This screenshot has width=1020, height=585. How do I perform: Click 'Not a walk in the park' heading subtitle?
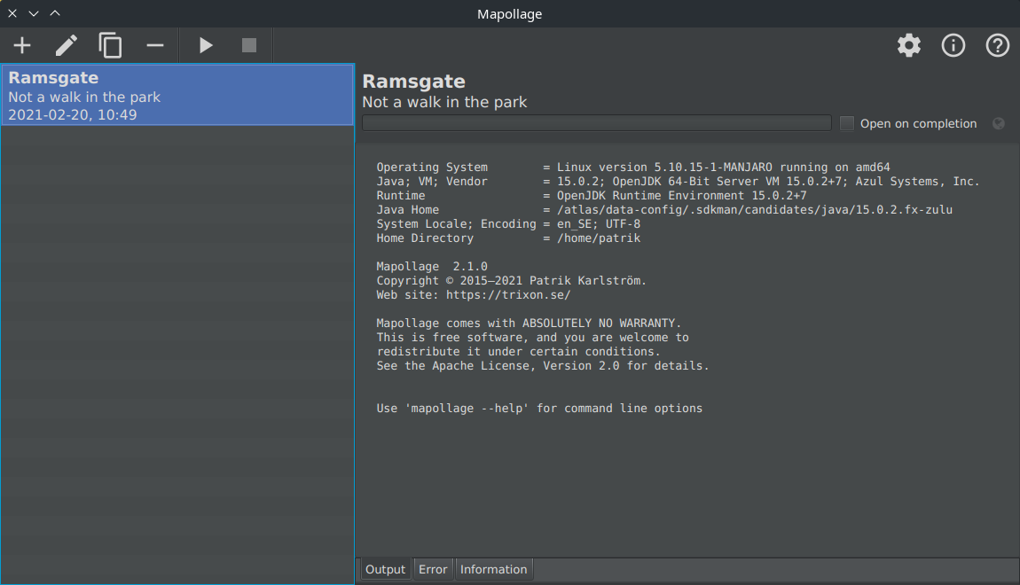[444, 102]
